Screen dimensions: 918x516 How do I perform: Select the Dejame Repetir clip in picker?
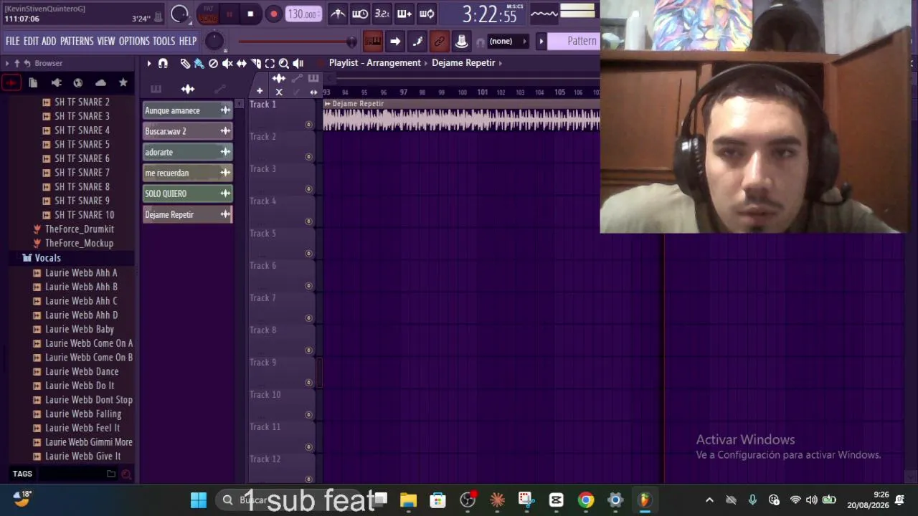188,214
